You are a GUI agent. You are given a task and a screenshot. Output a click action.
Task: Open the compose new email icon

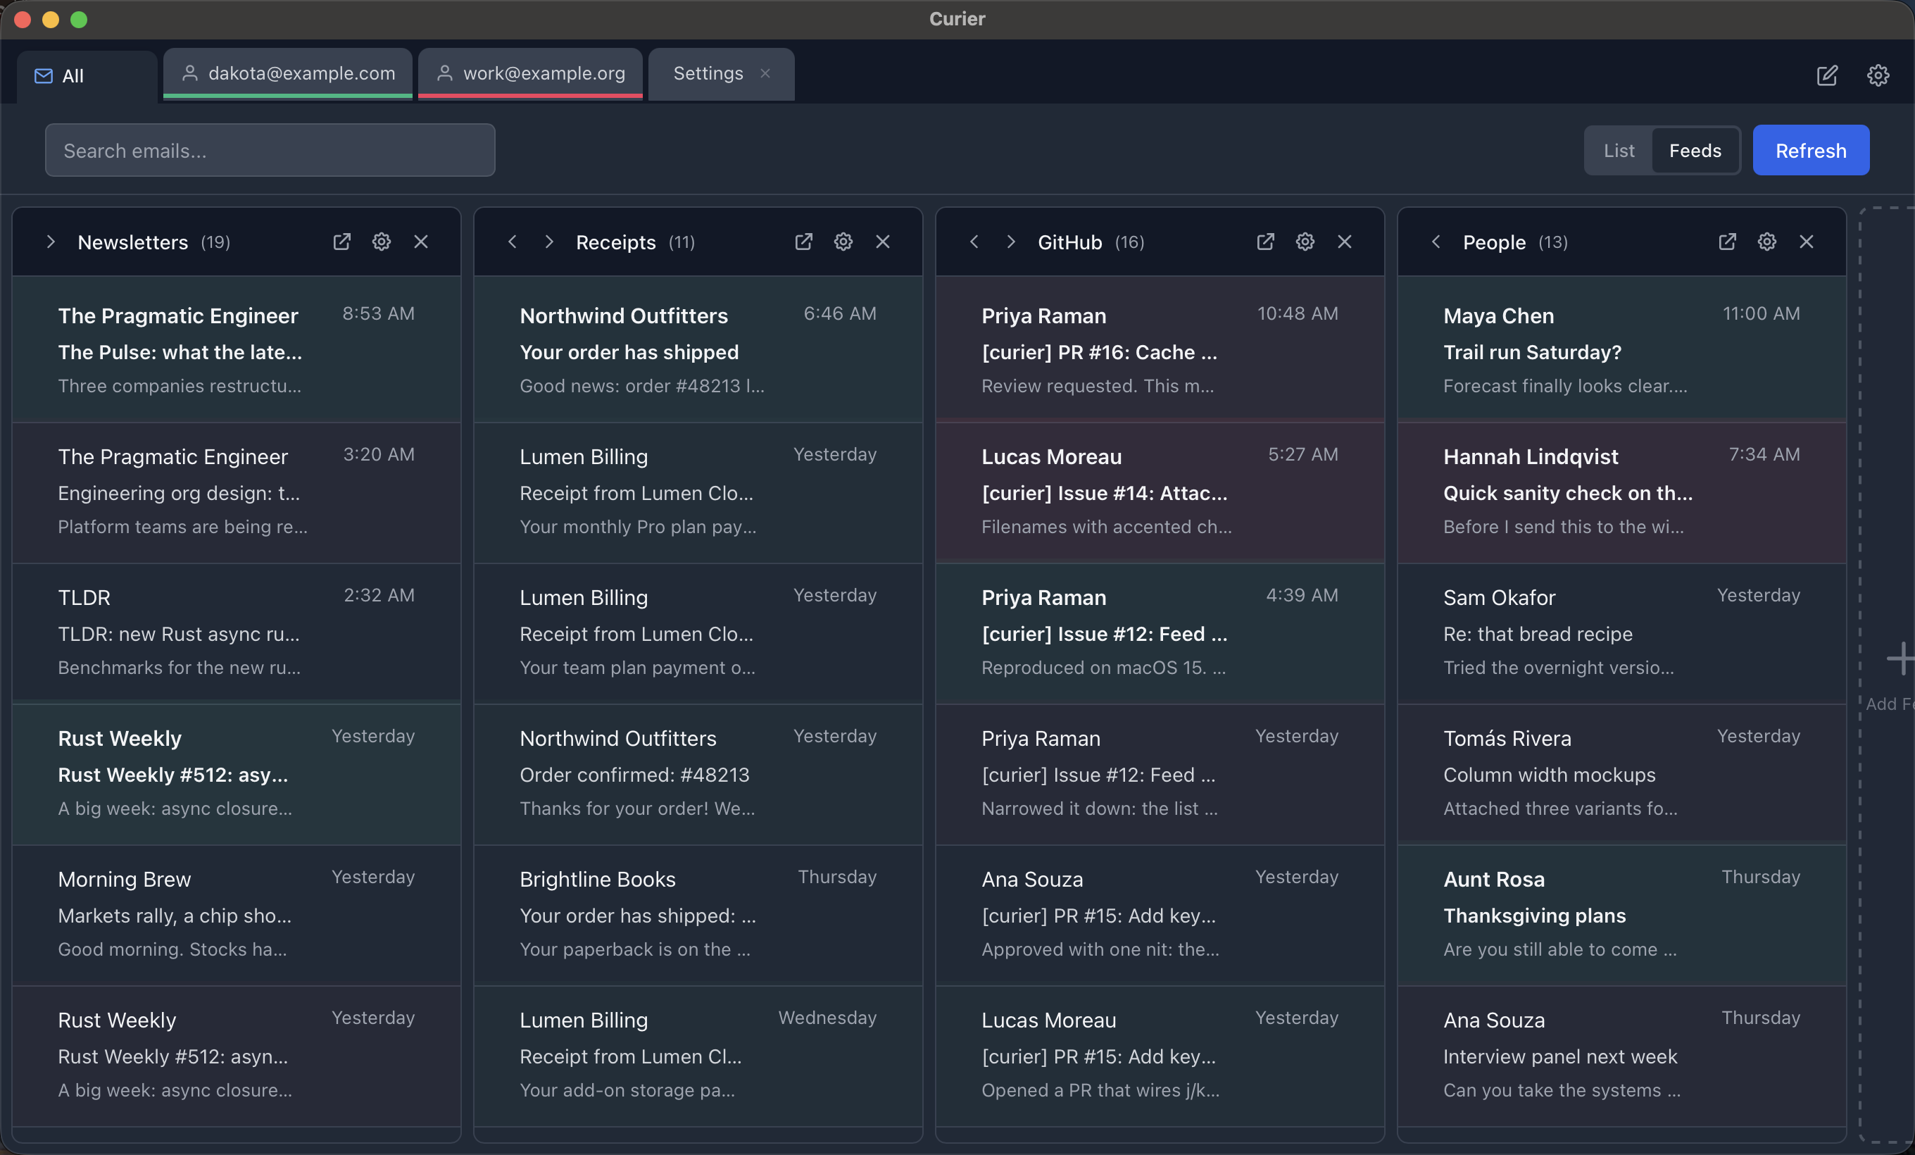(x=1826, y=75)
